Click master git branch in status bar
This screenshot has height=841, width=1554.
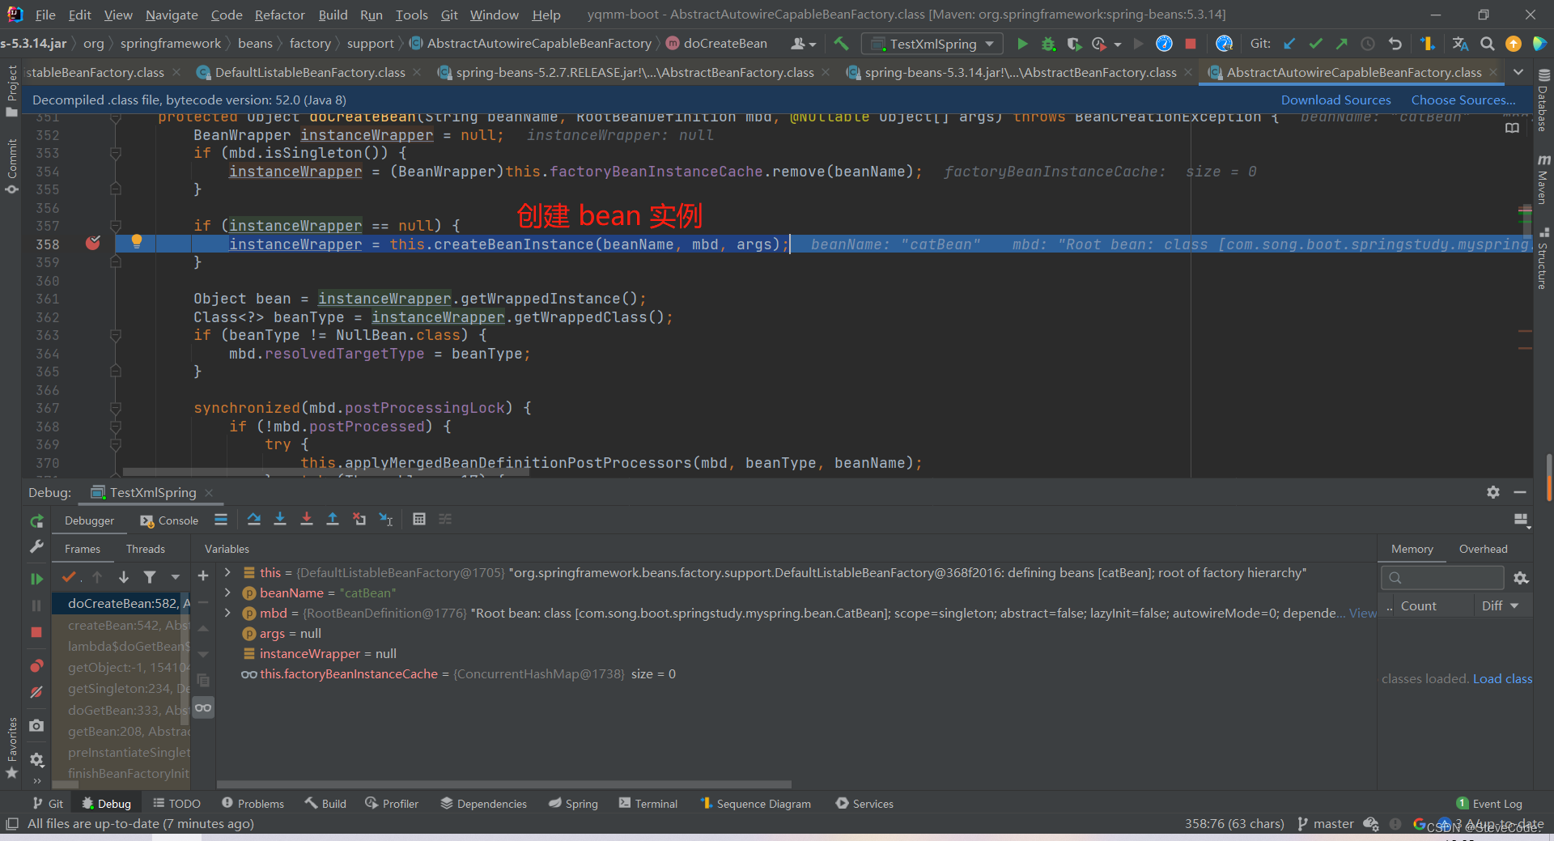1326,824
